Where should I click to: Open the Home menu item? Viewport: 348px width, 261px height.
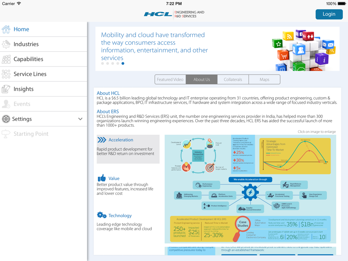pyautogui.click(x=43, y=29)
